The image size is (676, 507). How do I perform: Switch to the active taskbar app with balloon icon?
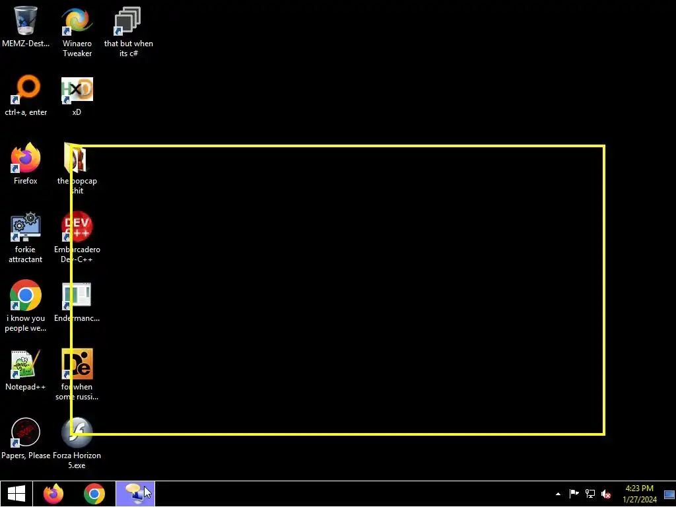pos(135,494)
